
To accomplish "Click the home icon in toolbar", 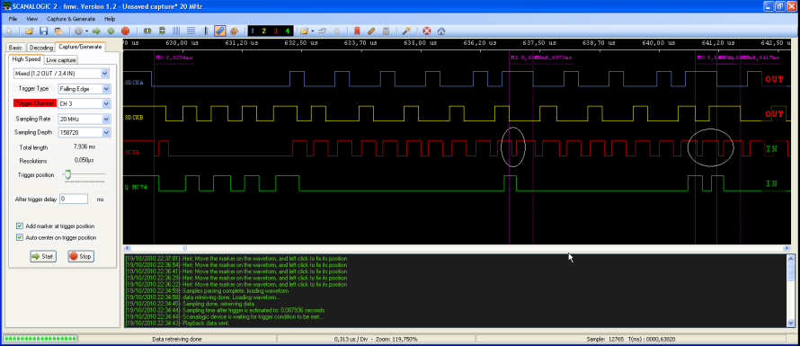I will 441,31.
